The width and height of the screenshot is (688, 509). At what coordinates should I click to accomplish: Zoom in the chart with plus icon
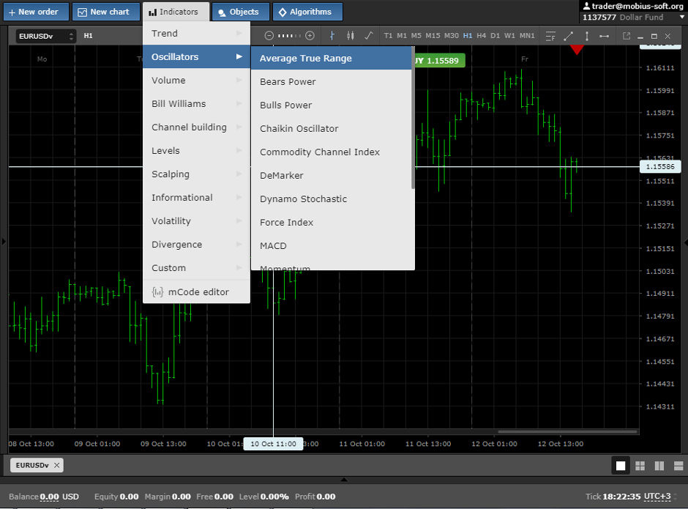pyautogui.click(x=310, y=36)
